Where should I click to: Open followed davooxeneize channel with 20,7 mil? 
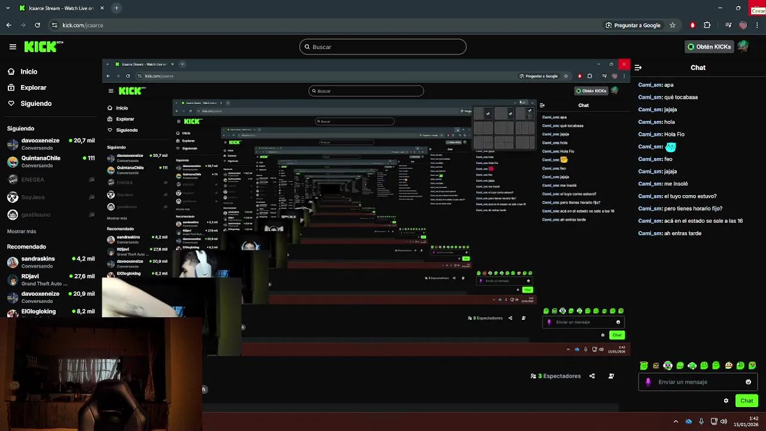point(51,144)
